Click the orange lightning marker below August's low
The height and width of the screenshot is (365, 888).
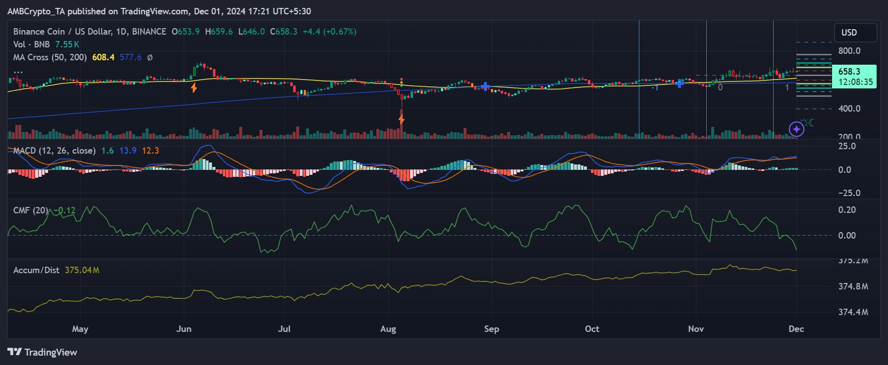(401, 119)
